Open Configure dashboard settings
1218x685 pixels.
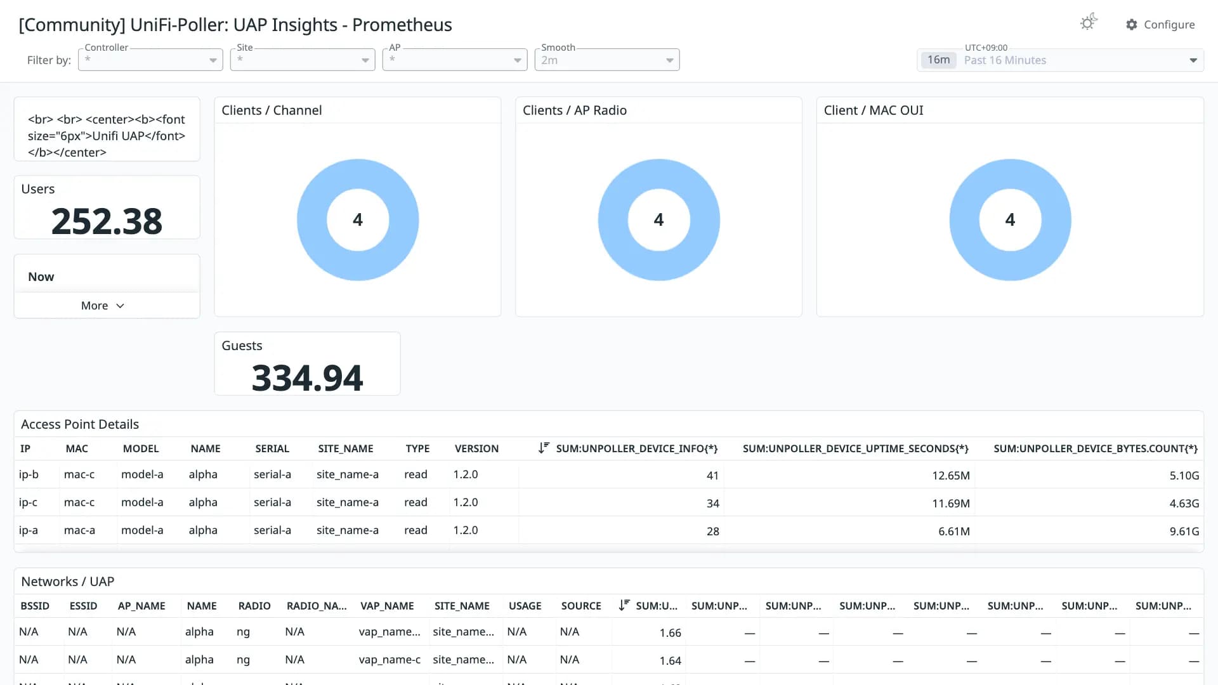(1160, 25)
